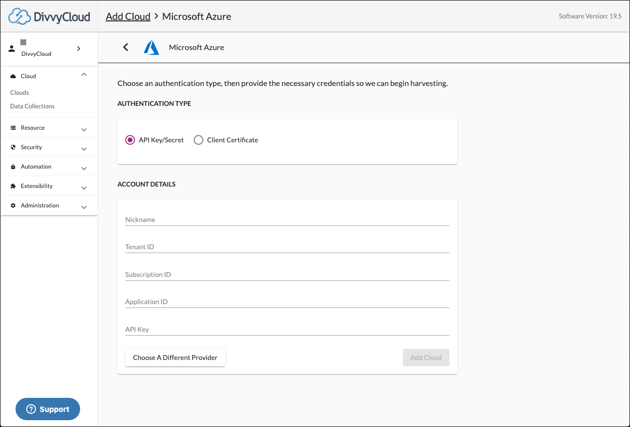Click the Add Cloud breadcrumb link
Screen dimensions: 630x427
pyautogui.click(x=128, y=17)
